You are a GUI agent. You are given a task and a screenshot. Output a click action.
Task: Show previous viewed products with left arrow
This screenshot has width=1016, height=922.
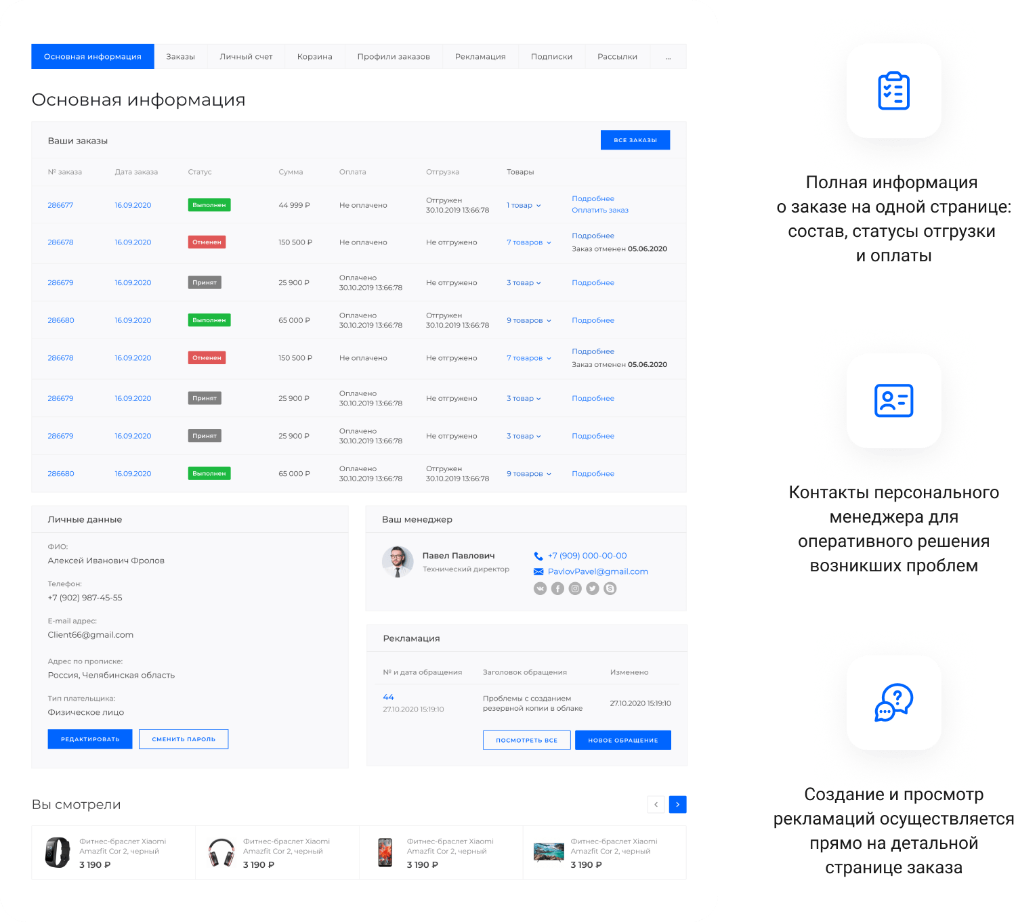tap(656, 804)
